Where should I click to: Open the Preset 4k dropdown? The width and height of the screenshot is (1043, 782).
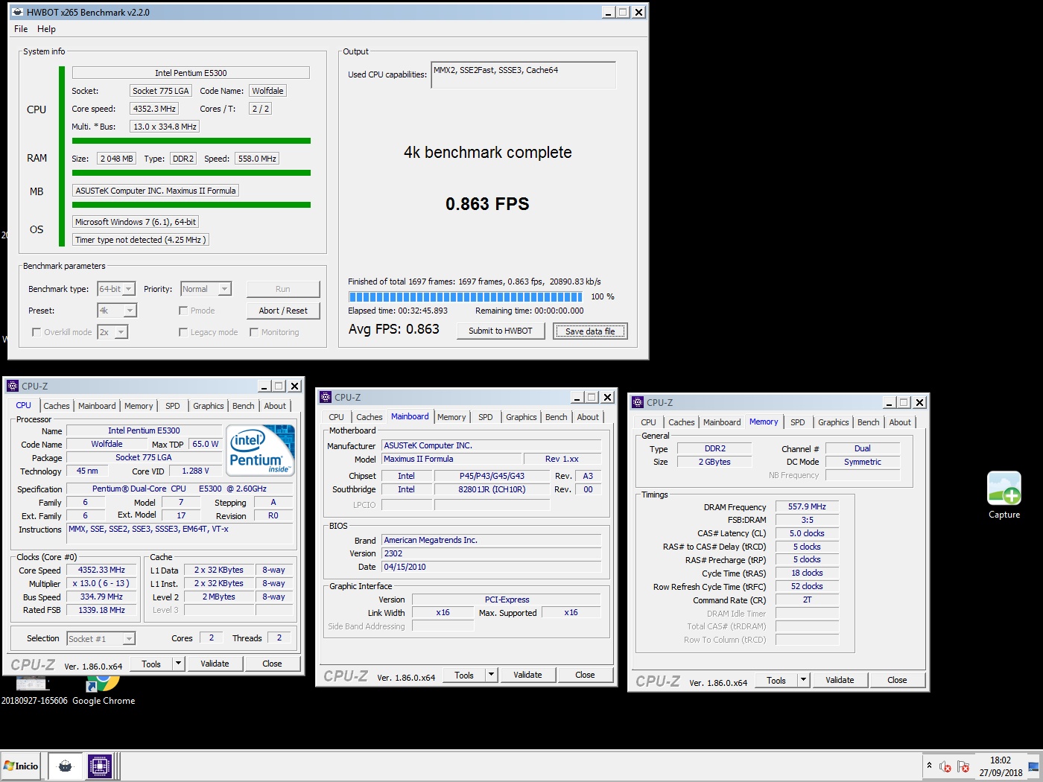click(x=116, y=311)
